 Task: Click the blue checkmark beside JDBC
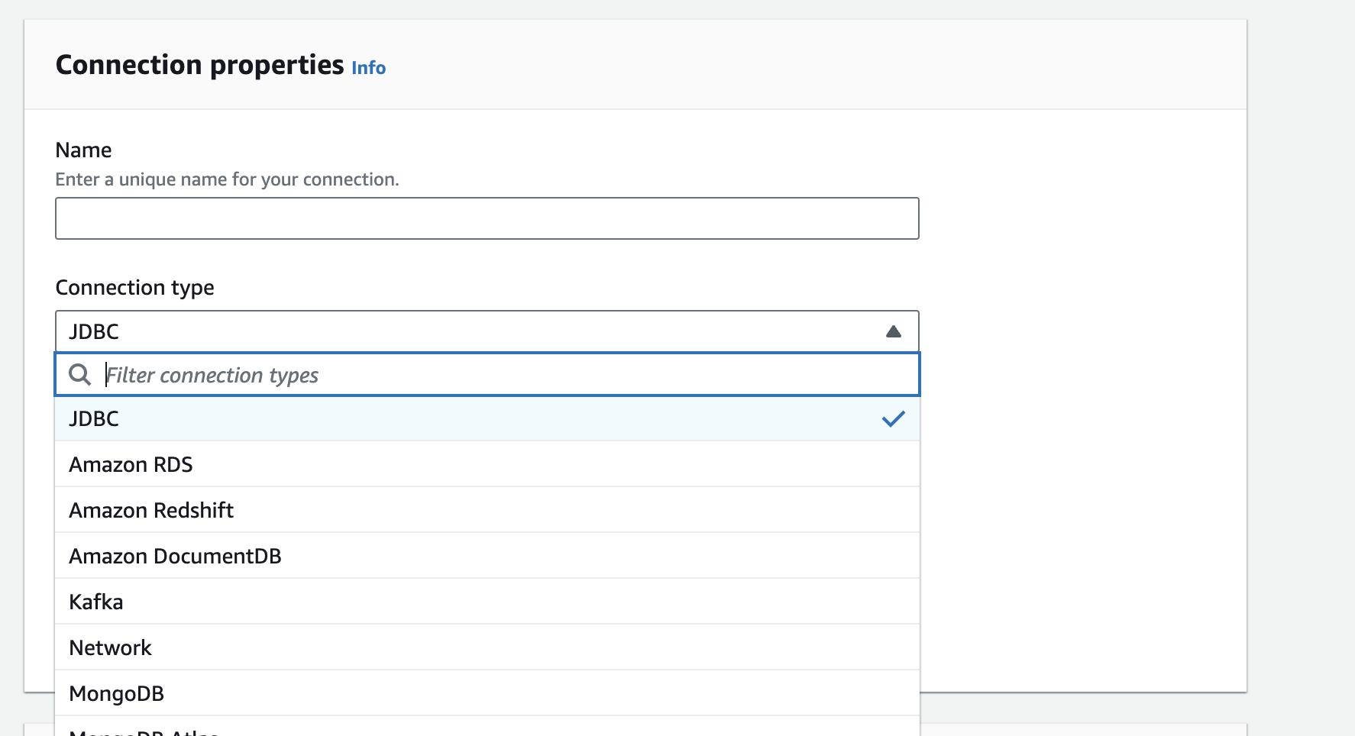pyautogui.click(x=893, y=418)
